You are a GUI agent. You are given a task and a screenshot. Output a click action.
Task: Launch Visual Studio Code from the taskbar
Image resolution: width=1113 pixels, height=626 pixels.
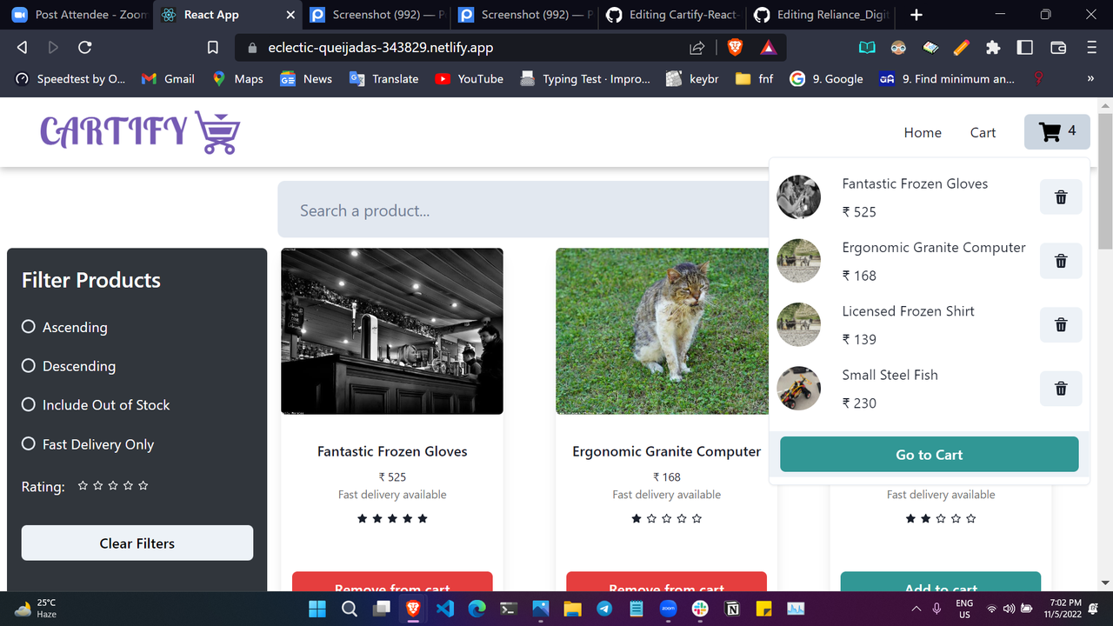[x=445, y=609]
